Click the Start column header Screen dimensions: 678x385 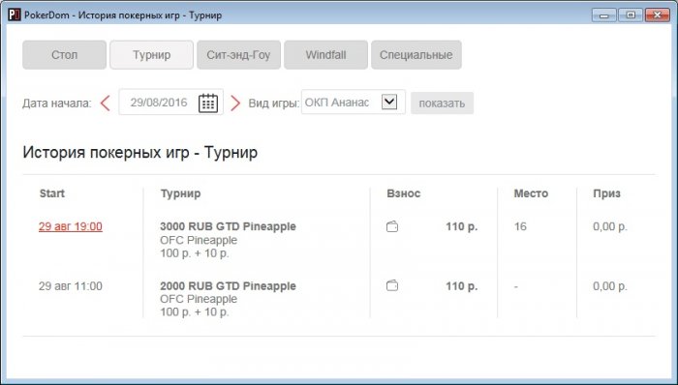52,193
